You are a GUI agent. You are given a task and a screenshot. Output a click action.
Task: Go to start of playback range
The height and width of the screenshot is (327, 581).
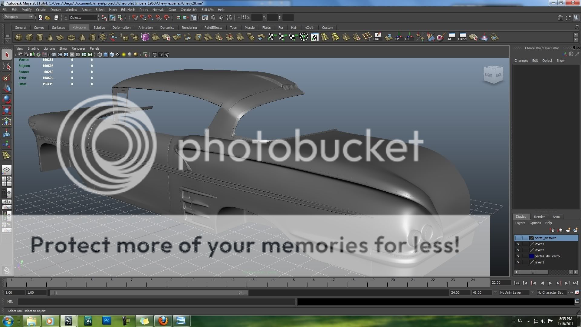click(x=517, y=283)
